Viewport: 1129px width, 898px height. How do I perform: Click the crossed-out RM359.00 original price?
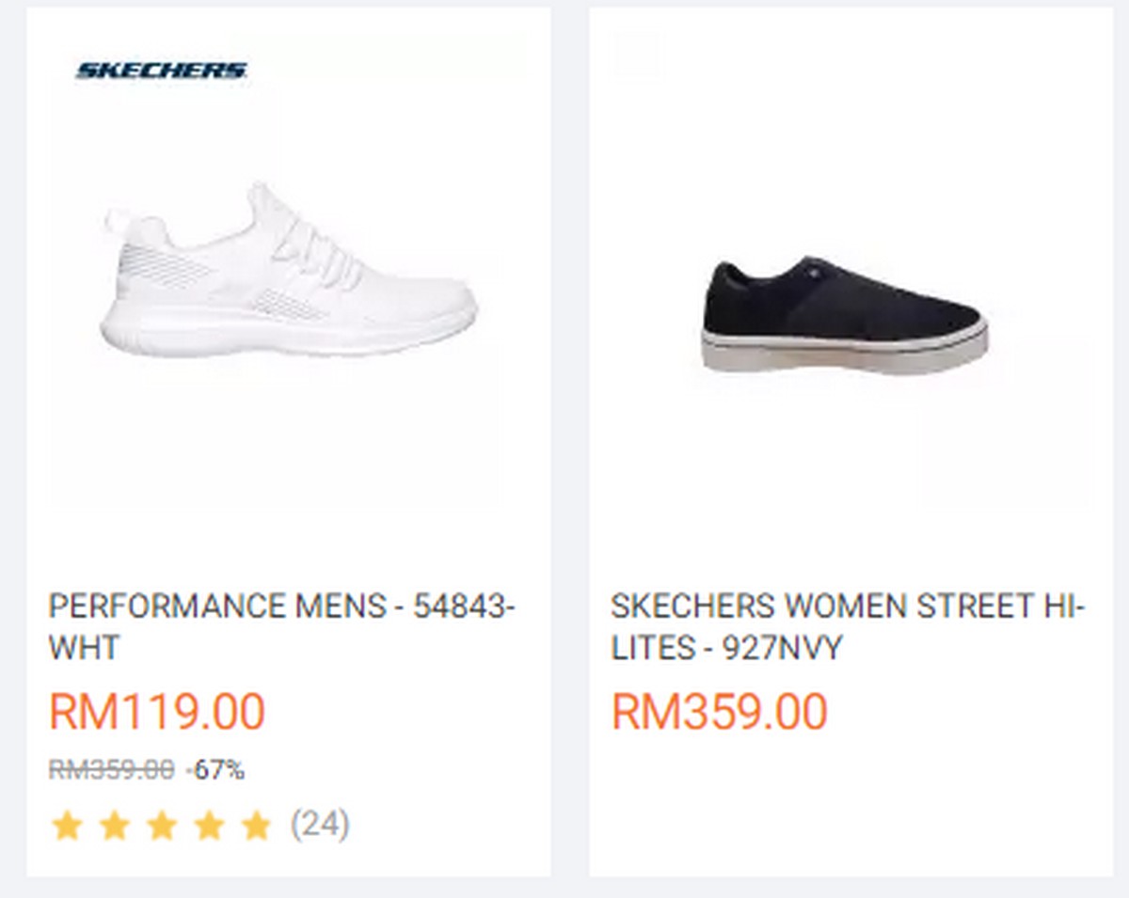pyautogui.click(x=111, y=770)
